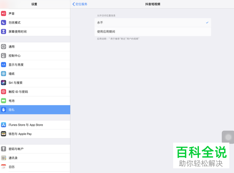Tap the Wallpaper (墙纸) flower icon
Viewport: 234px width, 173px height.
click(4, 73)
